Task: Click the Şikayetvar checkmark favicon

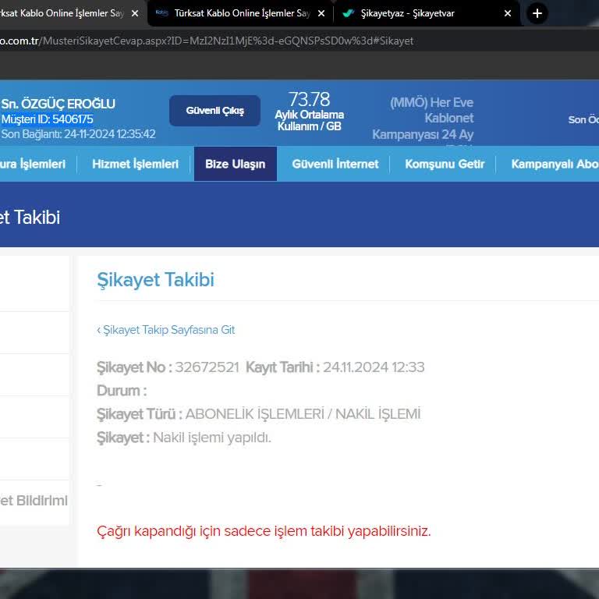Action: click(x=348, y=13)
